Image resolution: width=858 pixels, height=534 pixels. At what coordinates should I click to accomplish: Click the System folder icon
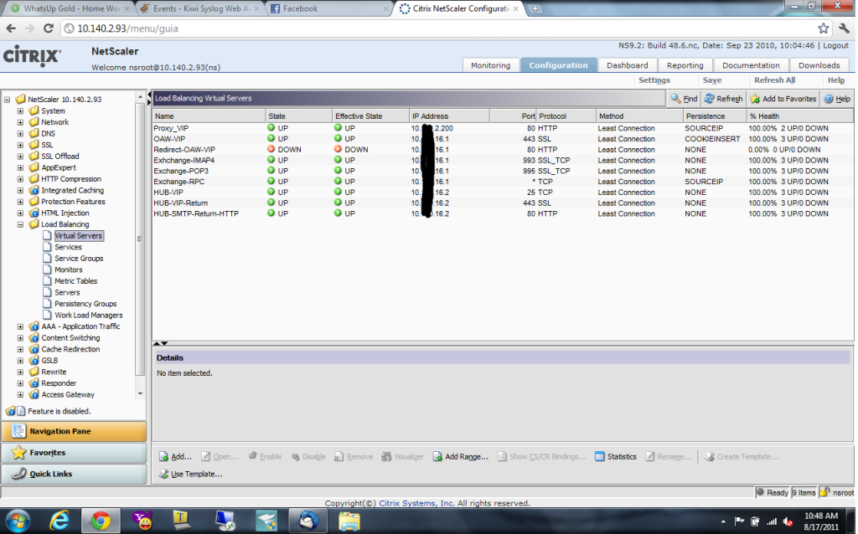tap(34, 110)
